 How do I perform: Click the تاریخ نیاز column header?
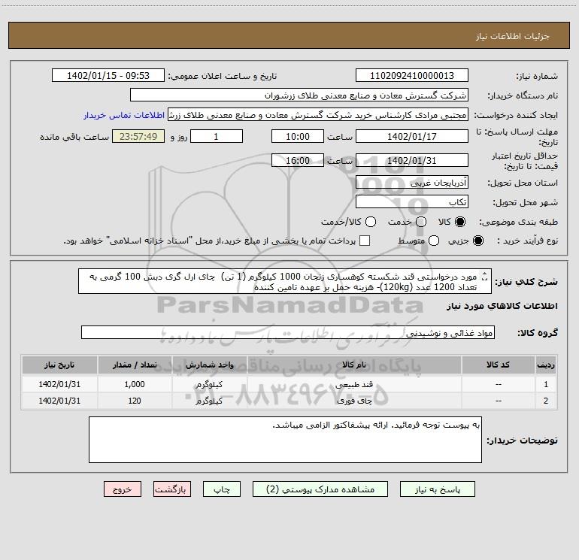click(x=59, y=365)
